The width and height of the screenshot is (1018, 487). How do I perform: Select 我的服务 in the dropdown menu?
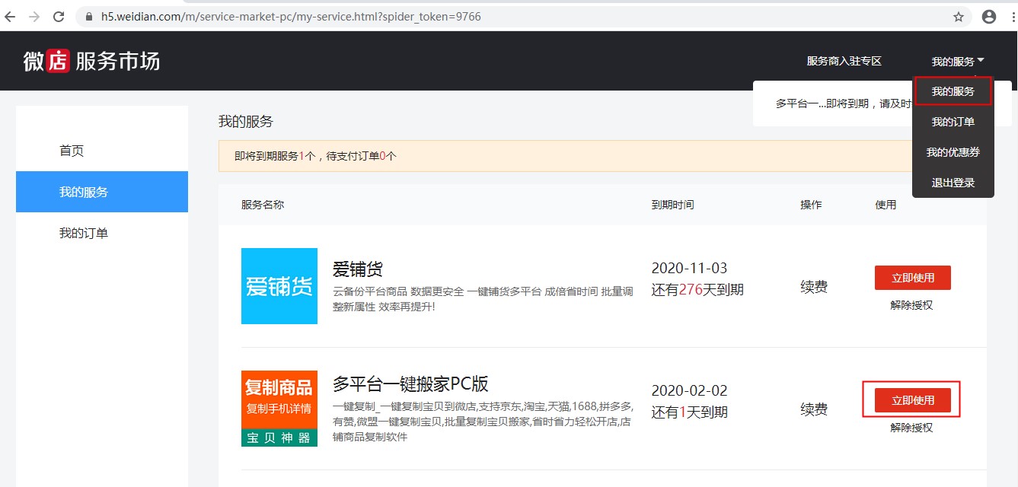tap(953, 91)
